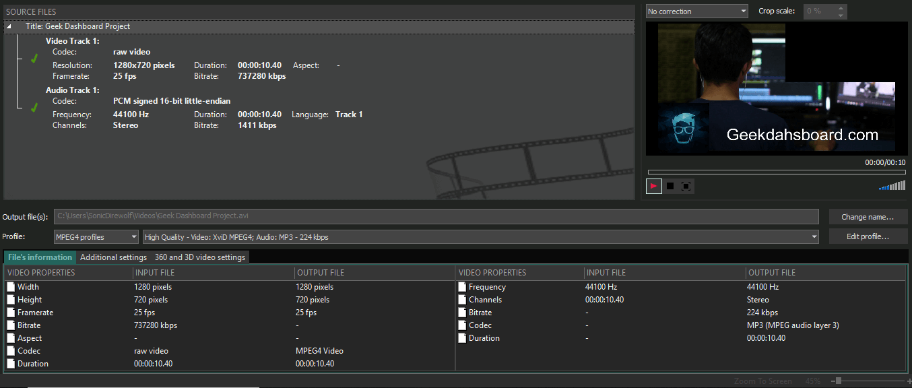The height and width of the screenshot is (388, 912).
Task: Open the No correction dropdown
Action: (696, 11)
